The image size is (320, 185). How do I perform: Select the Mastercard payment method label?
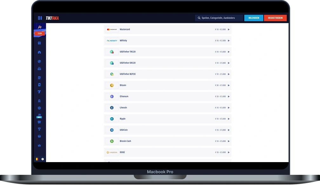coord(125,30)
